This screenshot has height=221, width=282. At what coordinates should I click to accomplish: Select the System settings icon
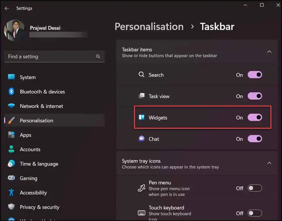point(11,77)
